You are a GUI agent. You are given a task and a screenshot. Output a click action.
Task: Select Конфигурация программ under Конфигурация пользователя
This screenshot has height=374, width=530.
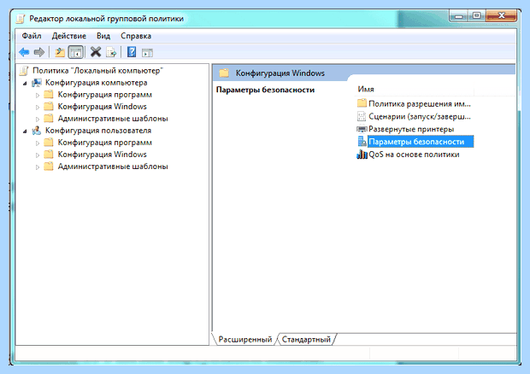click(105, 143)
